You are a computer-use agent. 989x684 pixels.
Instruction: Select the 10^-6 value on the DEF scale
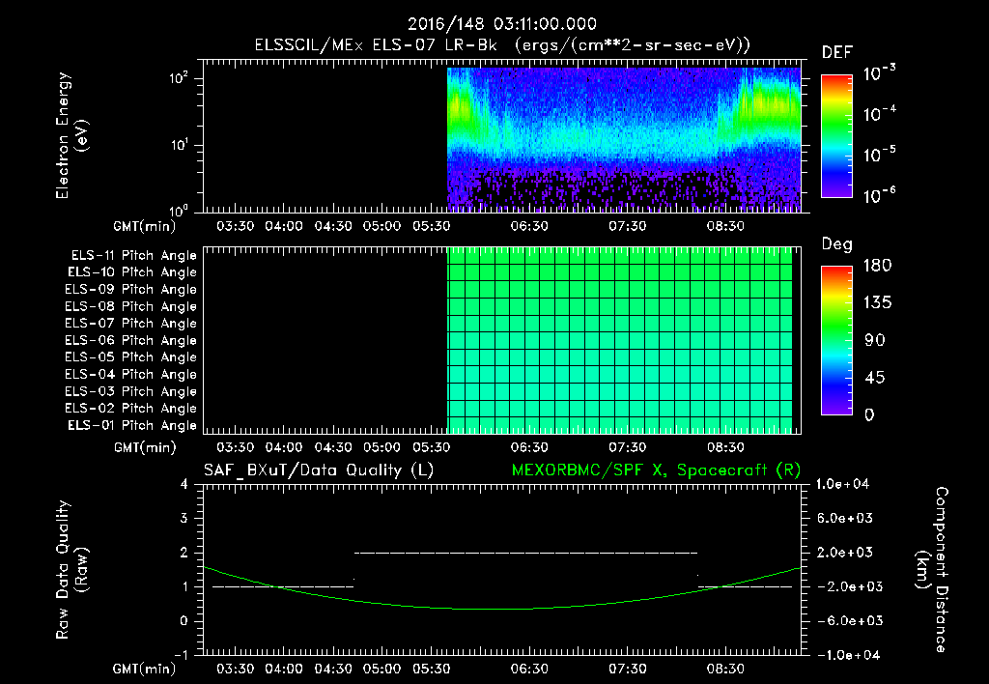coord(880,195)
